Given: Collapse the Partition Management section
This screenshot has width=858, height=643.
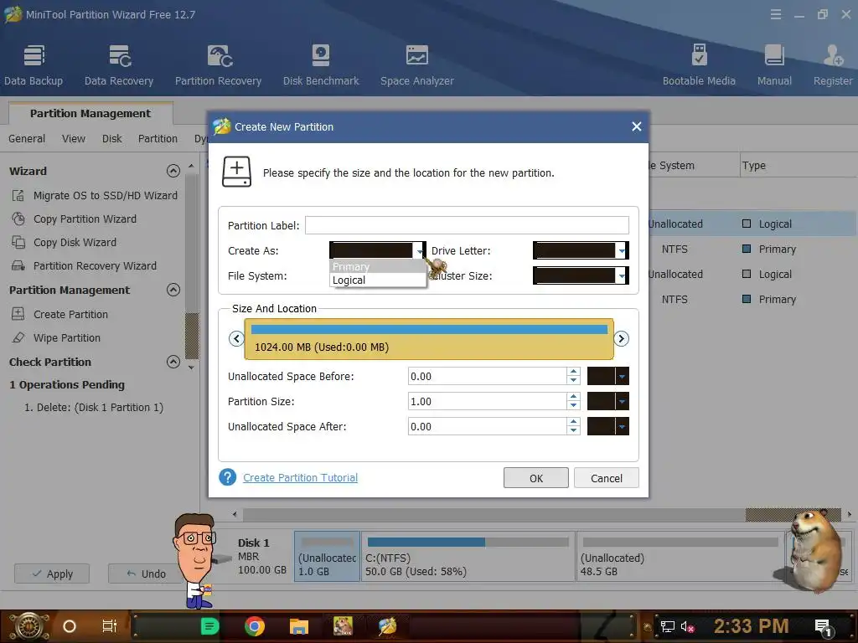Looking at the screenshot, I should 173,290.
